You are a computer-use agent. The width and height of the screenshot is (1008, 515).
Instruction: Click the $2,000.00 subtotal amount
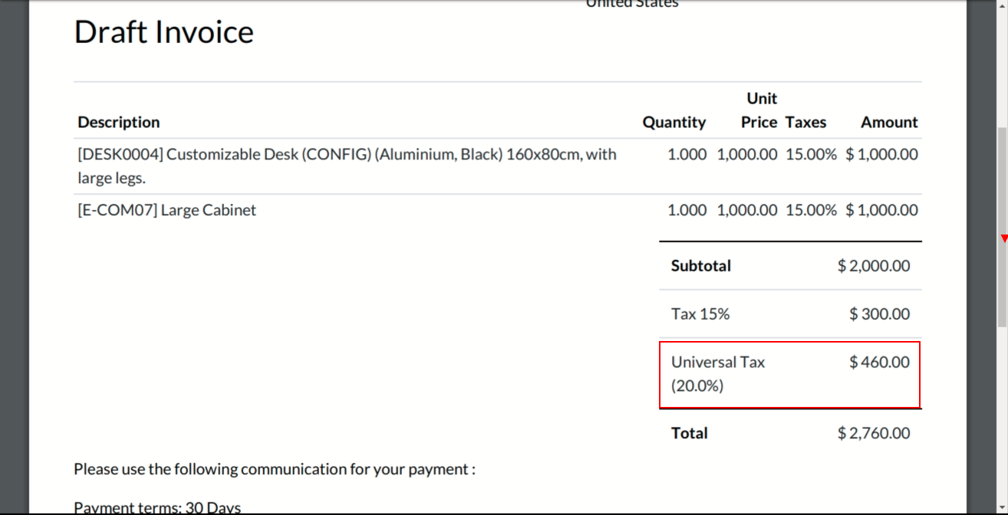[874, 266]
